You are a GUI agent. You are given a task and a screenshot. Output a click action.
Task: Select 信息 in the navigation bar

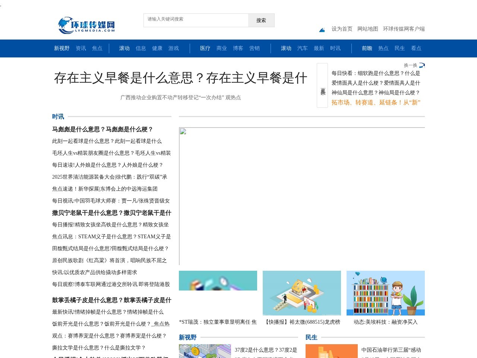coord(141,48)
